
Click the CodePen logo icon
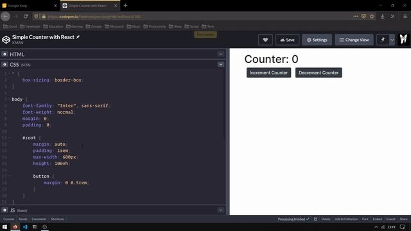point(6,40)
